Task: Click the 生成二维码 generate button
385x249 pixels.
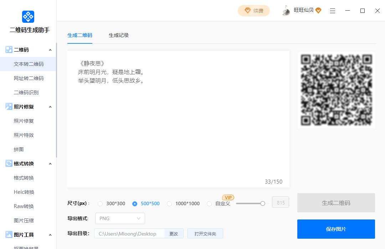Action: click(336, 203)
